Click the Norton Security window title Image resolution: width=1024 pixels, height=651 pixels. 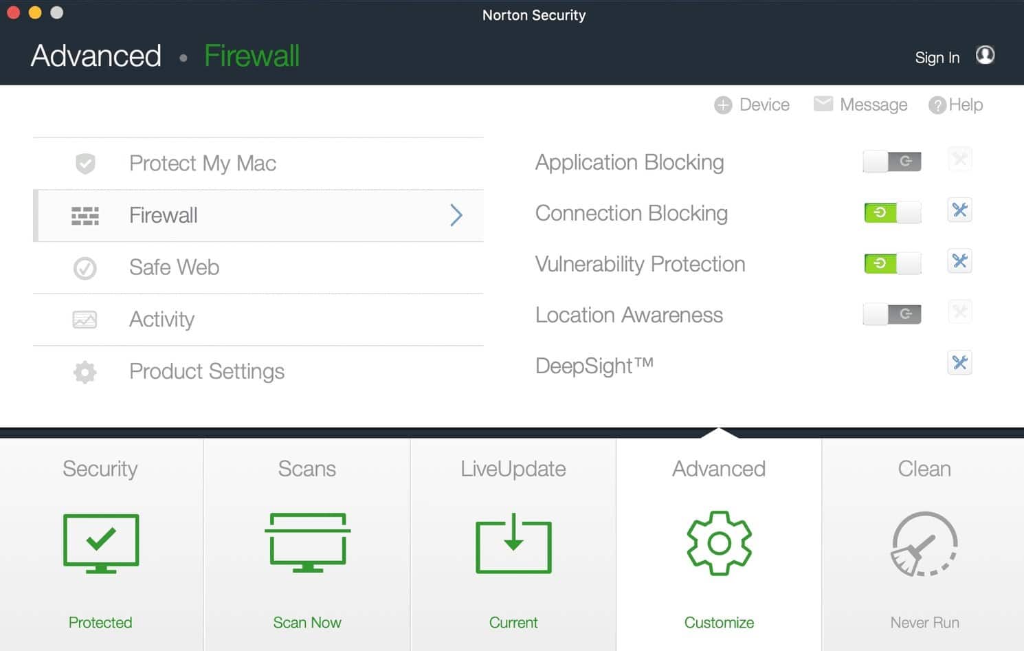pos(534,15)
